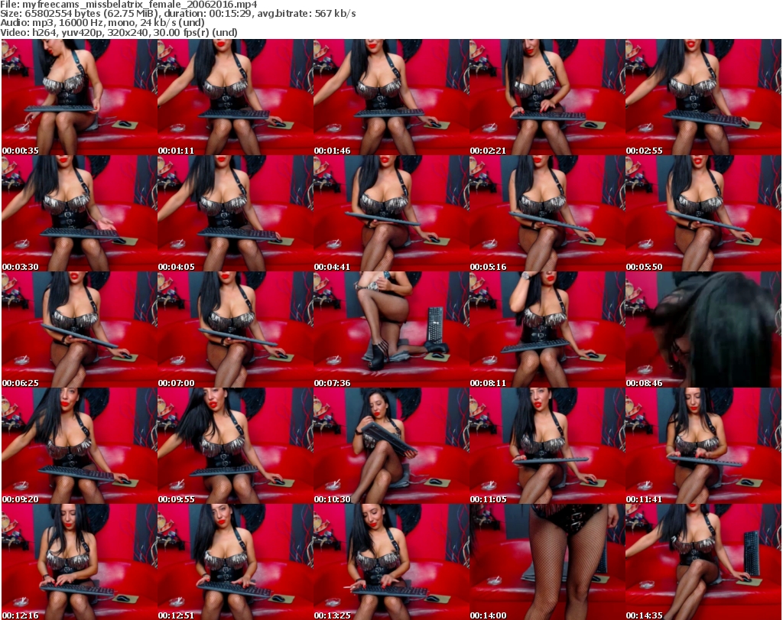
Task: Click the thumbnail stamped 00:13:25
Action: tap(391, 562)
